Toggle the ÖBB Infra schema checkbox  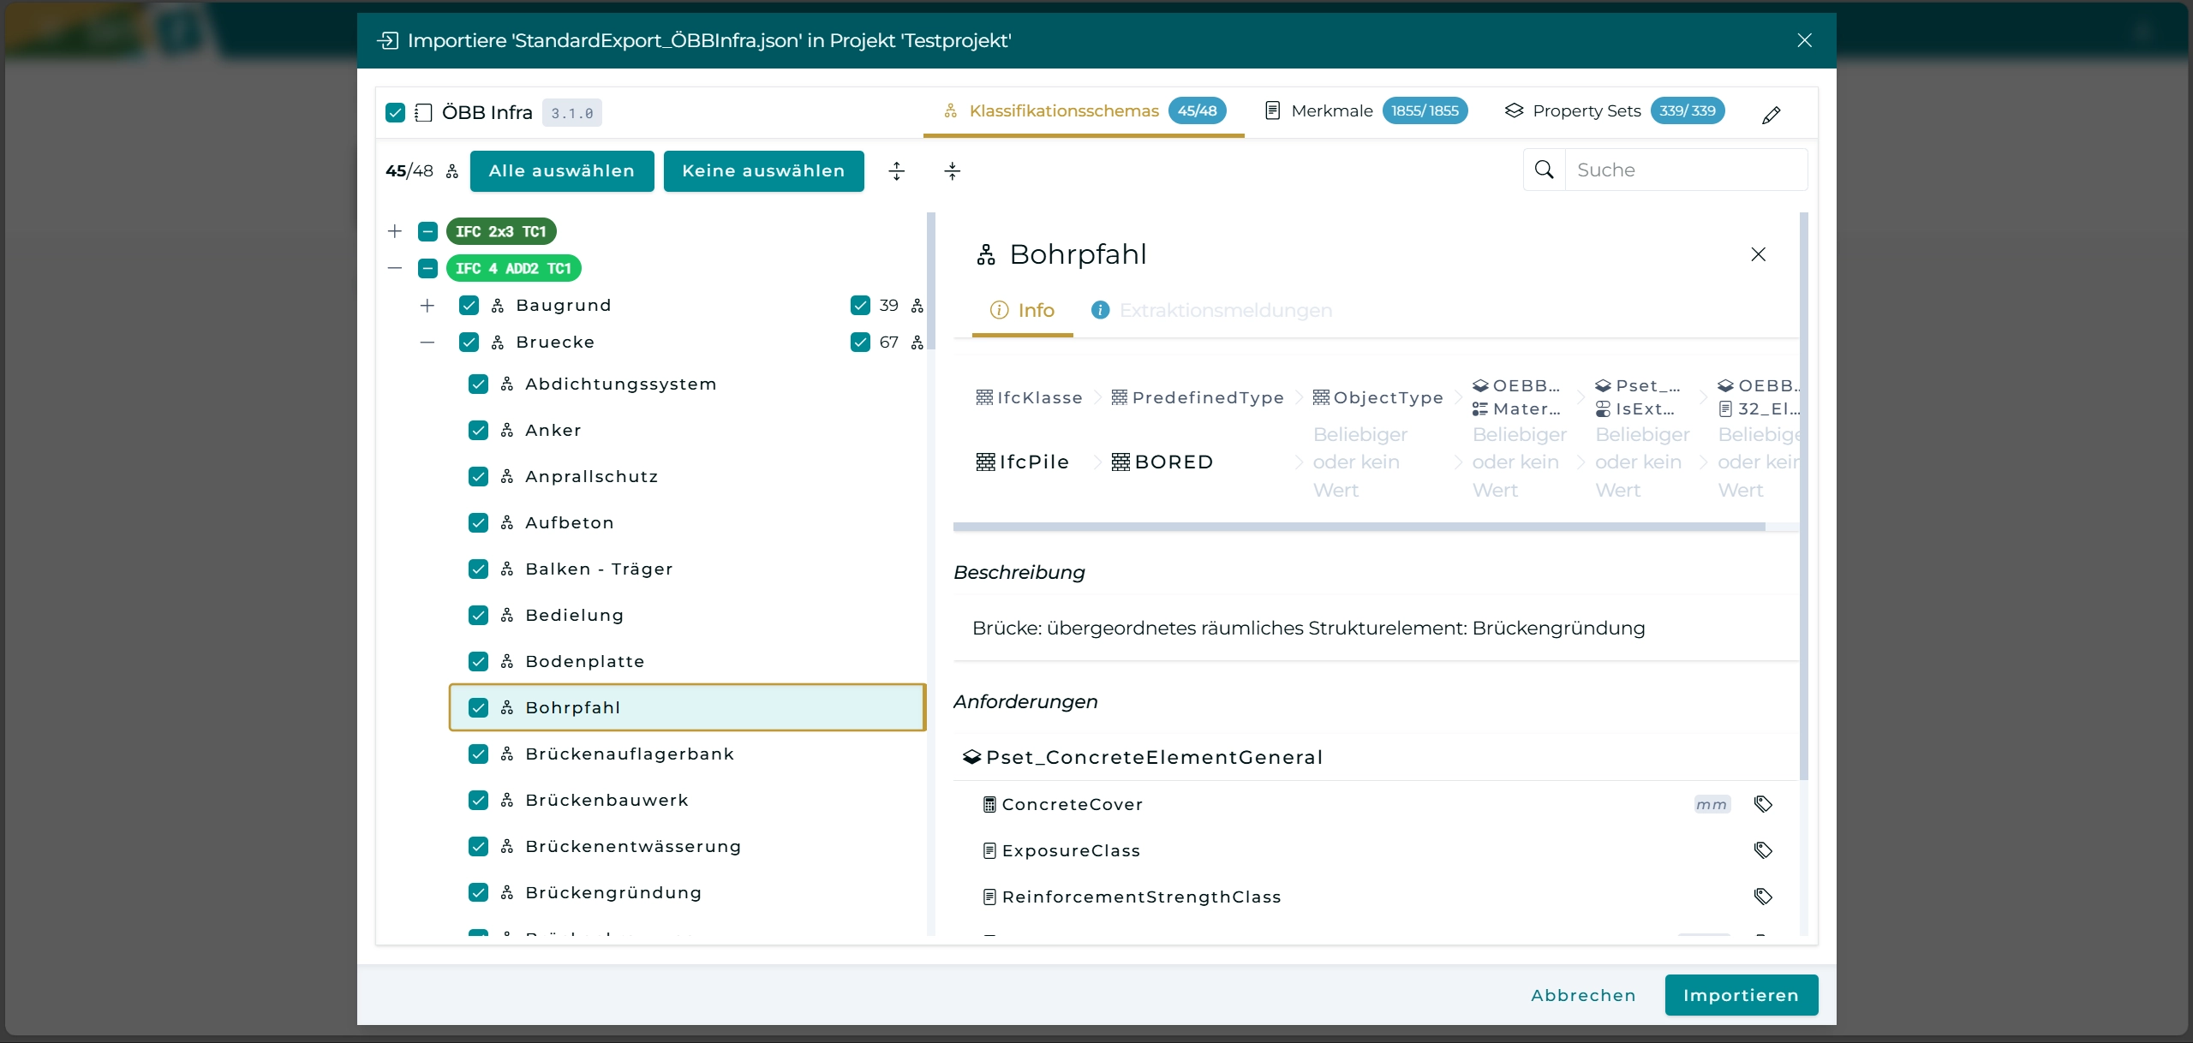pos(395,112)
